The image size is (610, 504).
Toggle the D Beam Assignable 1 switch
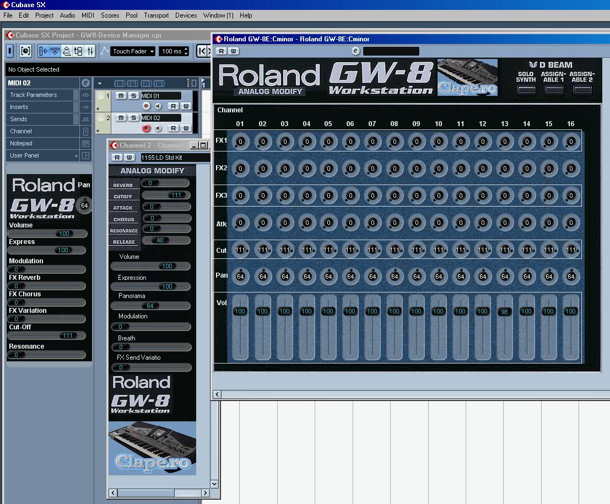(554, 90)
